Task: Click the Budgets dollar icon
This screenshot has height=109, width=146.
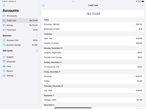Action: [x=4, y=57]
